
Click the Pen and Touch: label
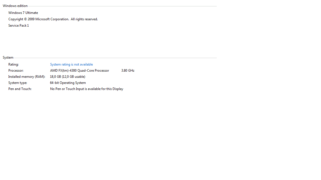pos(20,89)
